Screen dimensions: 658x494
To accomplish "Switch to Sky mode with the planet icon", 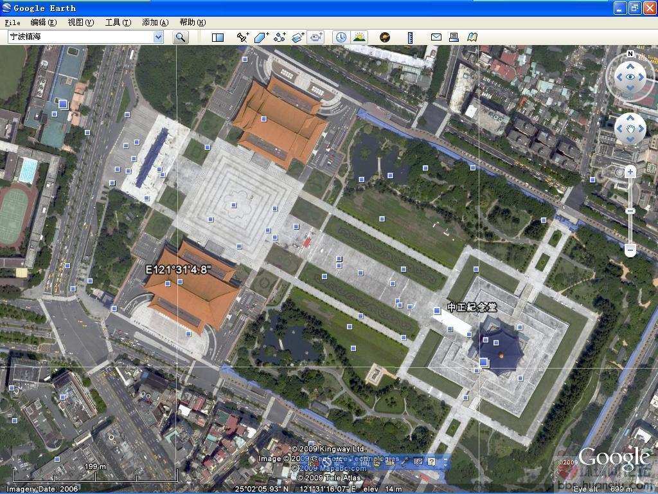I will point(385,37).
